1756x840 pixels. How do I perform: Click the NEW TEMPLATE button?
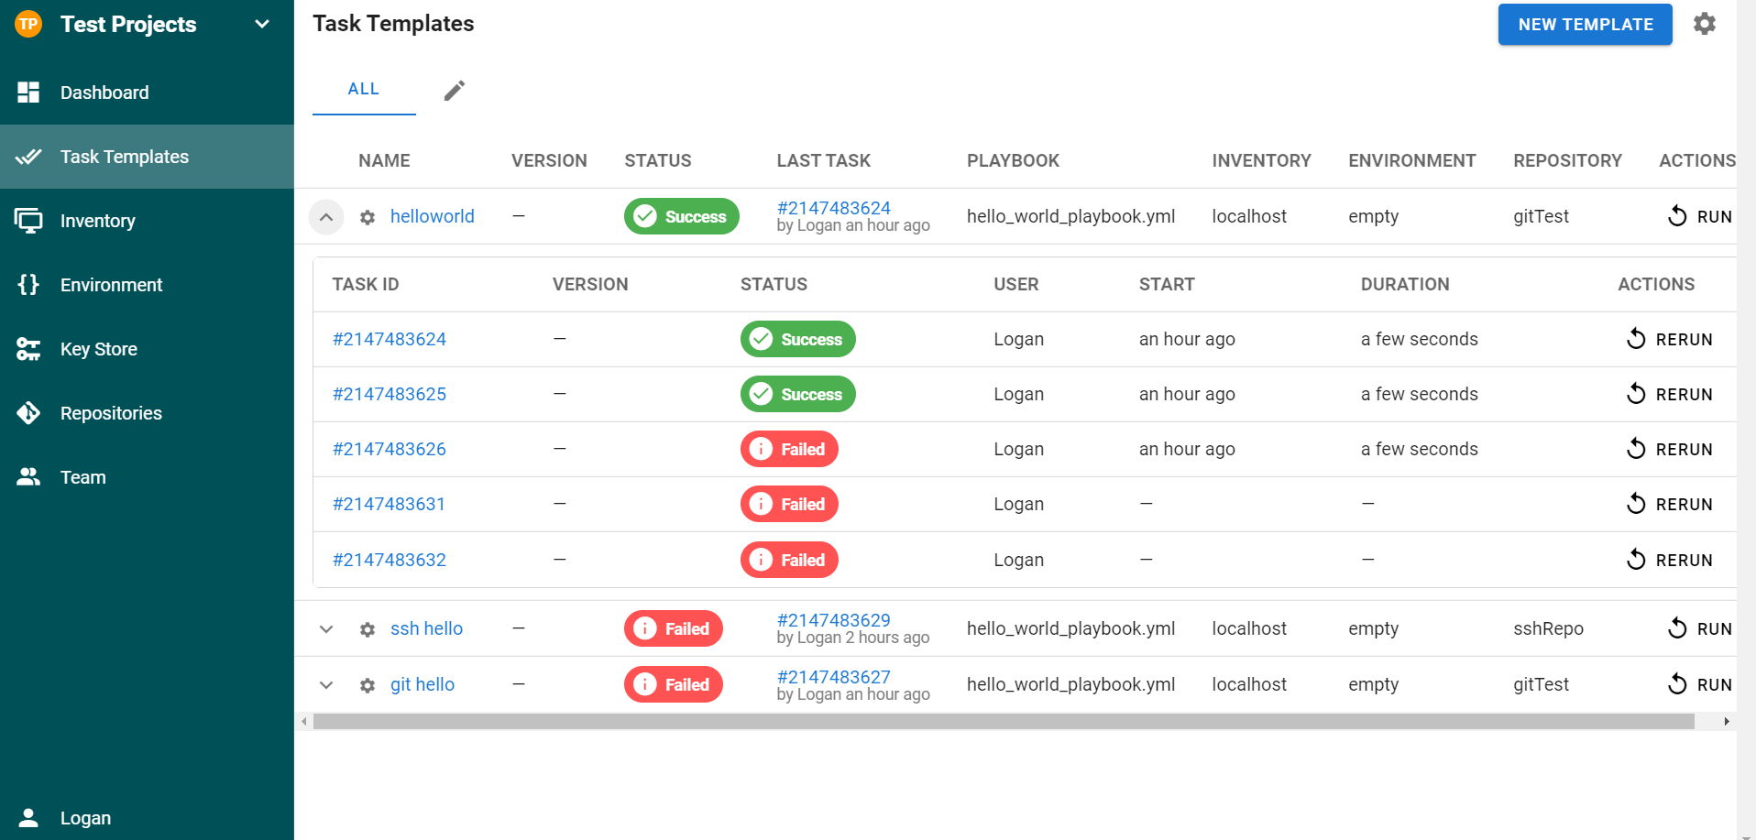tap(1584, 24)
